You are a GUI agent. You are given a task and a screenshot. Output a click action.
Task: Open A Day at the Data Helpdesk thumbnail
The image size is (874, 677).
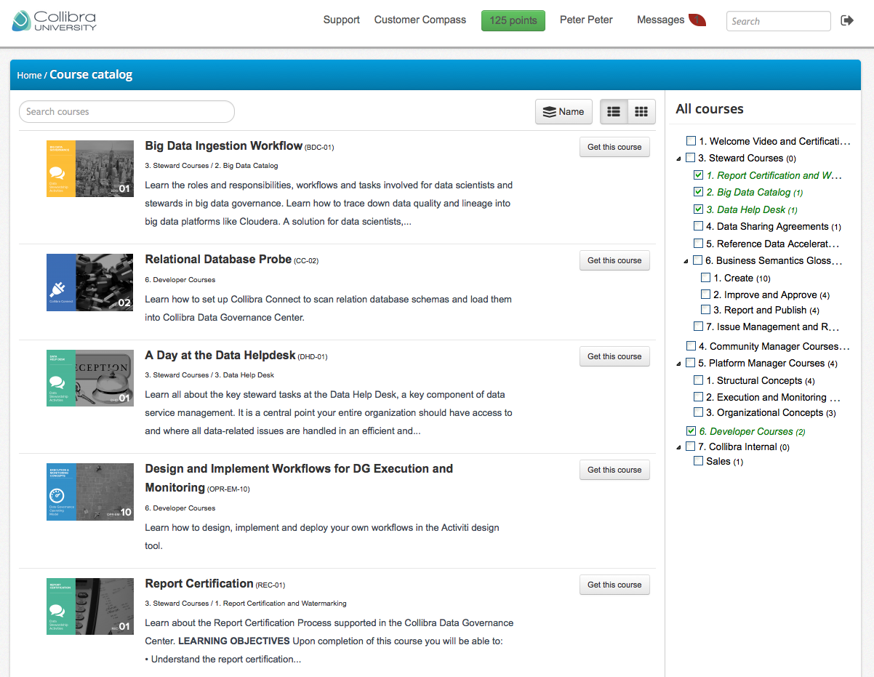pos(90,378)
